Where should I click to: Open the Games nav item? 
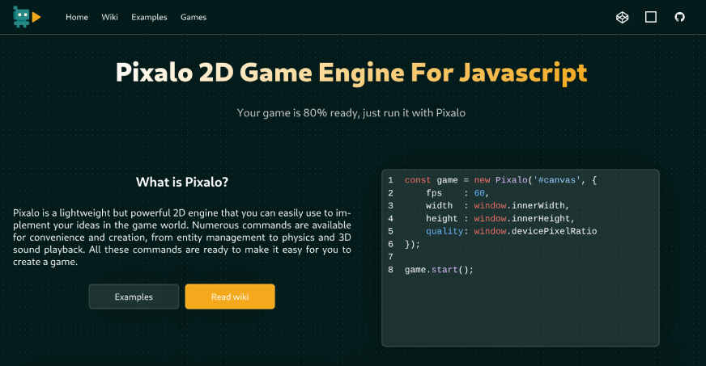pyautogui.click(x=194, y=17)
